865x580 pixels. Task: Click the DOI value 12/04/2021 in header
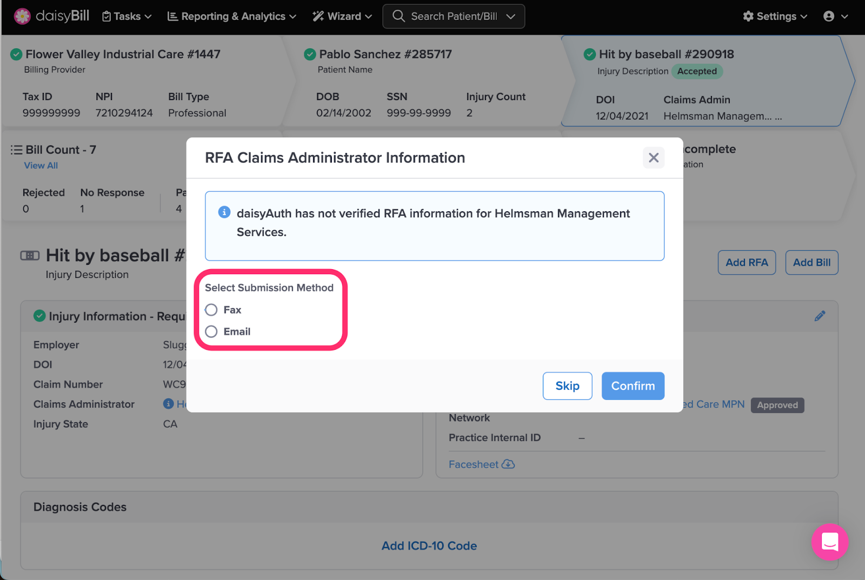click(622, 116)
